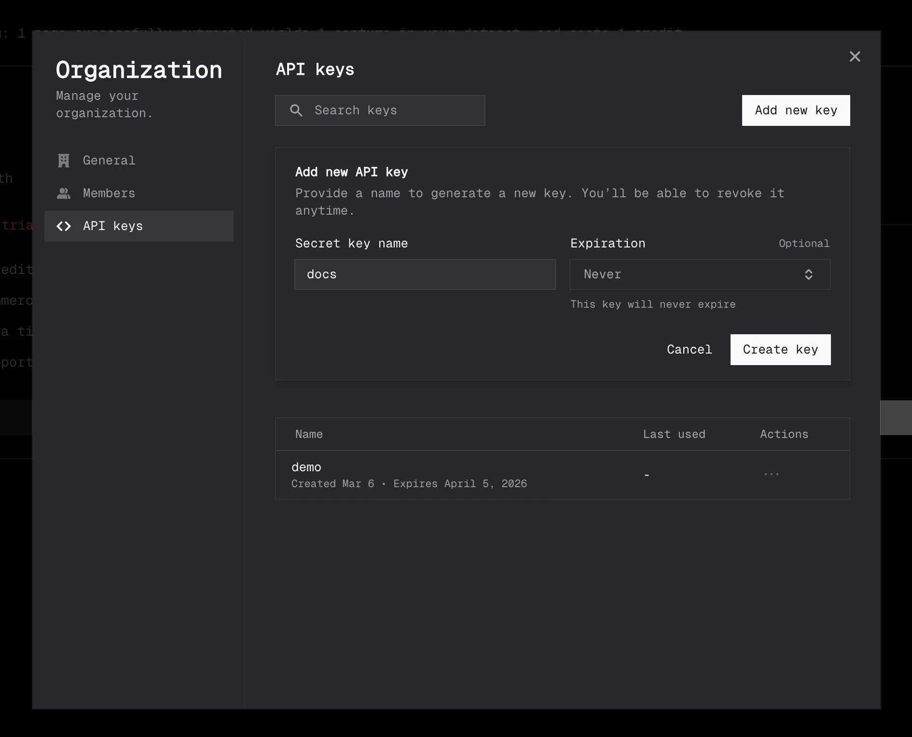Click Create key to generate the key
The width and height of the screenshot is (912, 737).
780,350
